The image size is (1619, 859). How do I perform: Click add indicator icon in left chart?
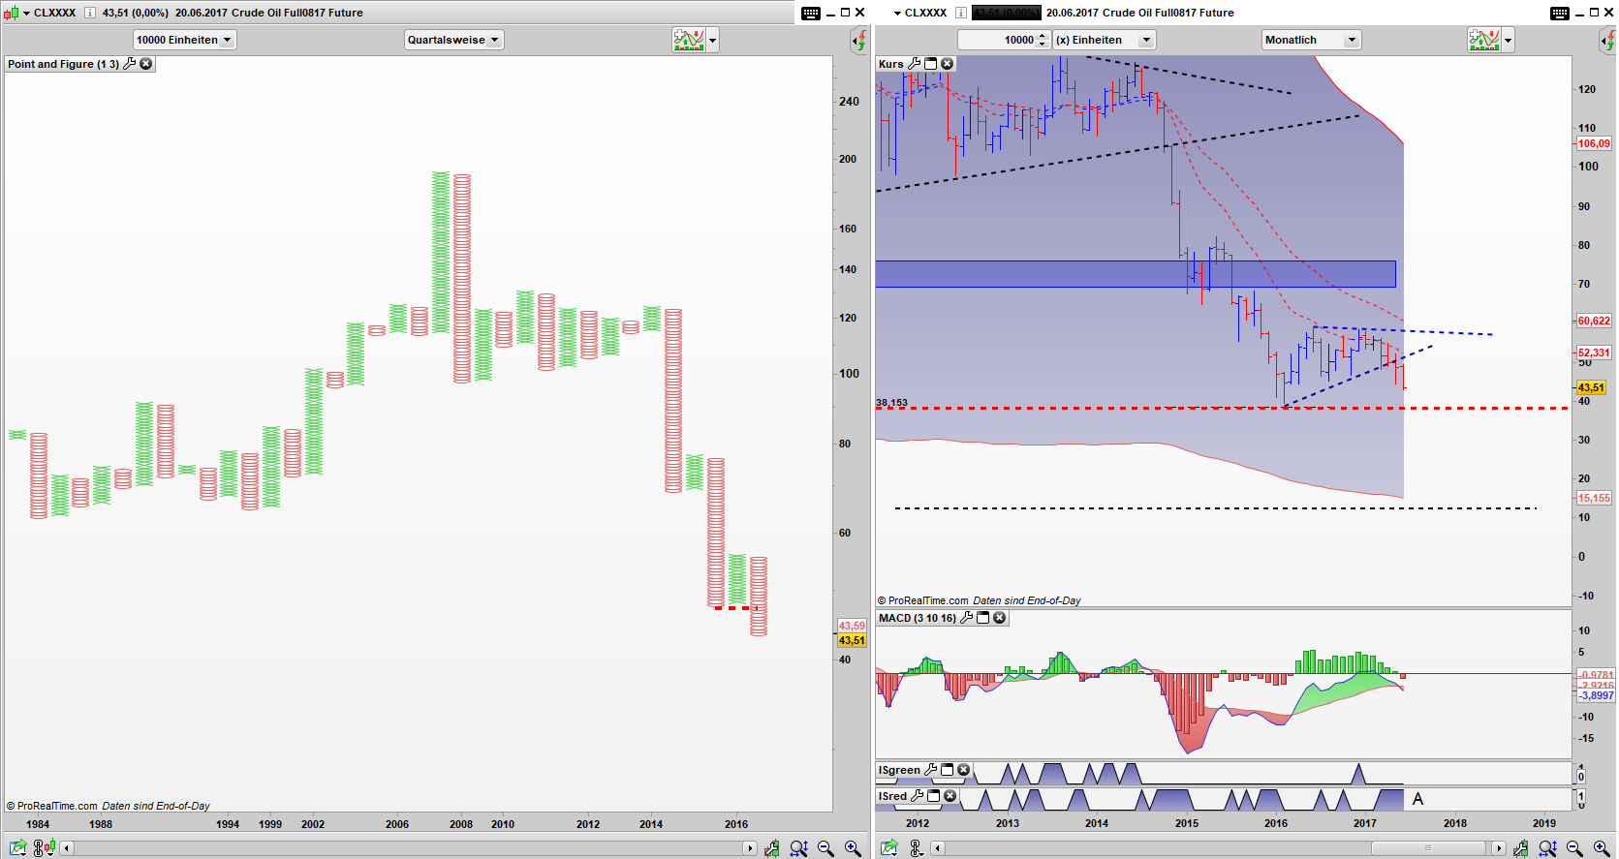688,40
